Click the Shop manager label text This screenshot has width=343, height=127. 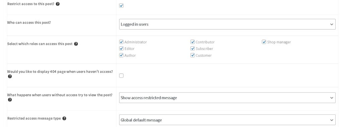click(x=279, y=42)
